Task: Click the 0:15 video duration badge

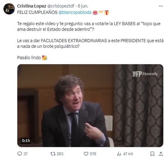Action: coord(26,140)
